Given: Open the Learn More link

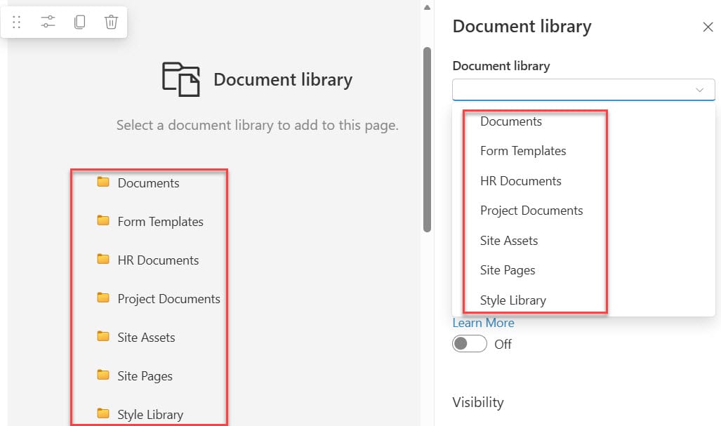Looking at the screenshot, I should pyautogui.click(x=483, y=322).
